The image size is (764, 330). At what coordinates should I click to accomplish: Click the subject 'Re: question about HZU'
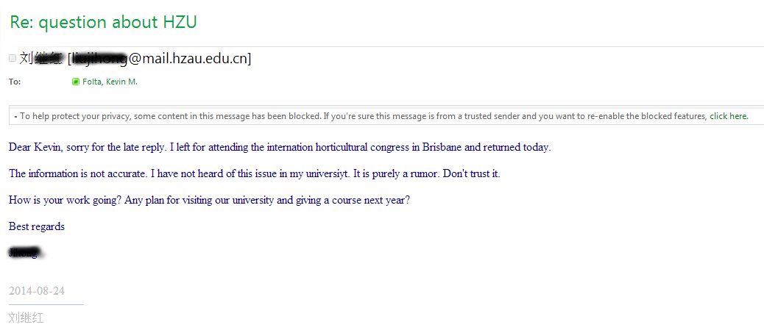[103, 22]
